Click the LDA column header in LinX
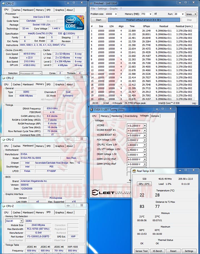200x254 pixels. 111,26
